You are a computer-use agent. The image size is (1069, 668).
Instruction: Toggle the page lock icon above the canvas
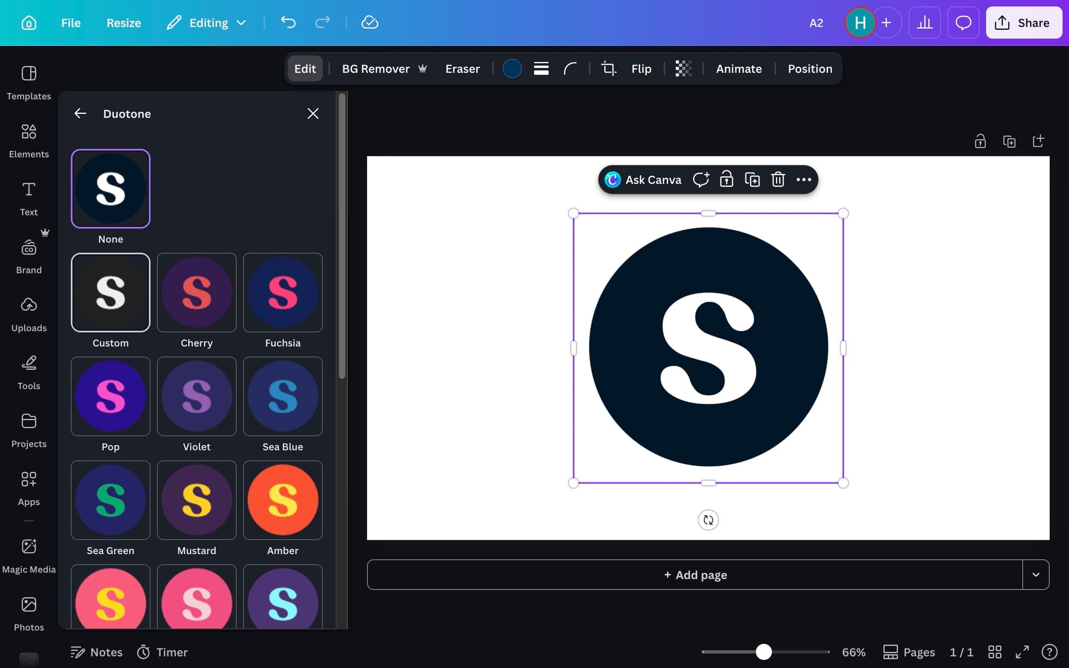[x=980, y=141]
